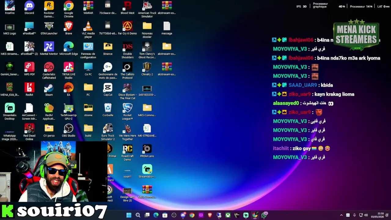Open the clock and date flyout
Viewport: 391px width, 220px height.
[377, 215]
